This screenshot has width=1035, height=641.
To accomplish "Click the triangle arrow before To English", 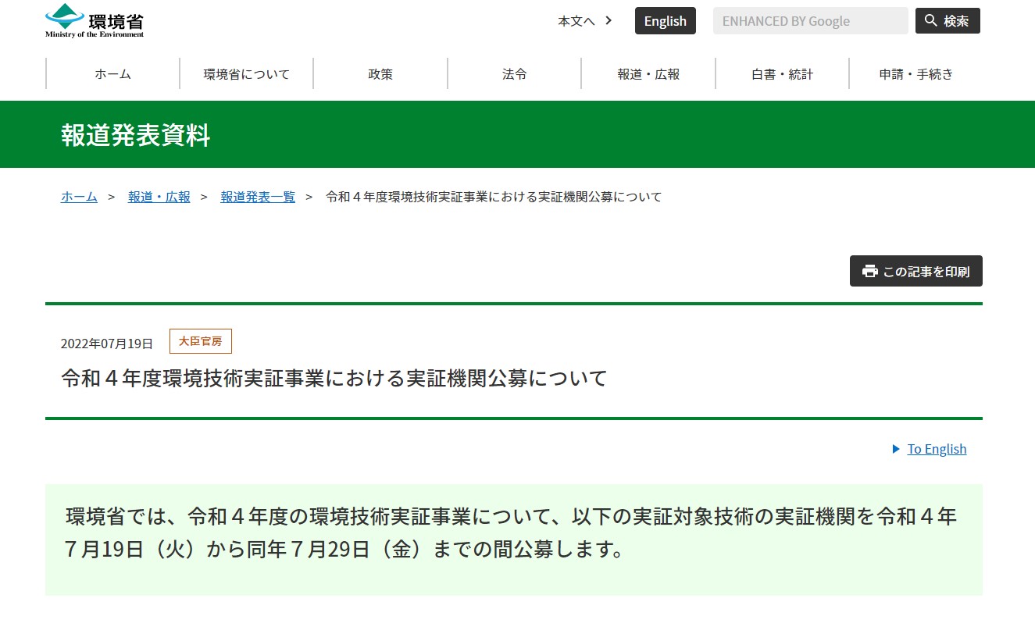I will pyautogui.click(x=896, y=449).
